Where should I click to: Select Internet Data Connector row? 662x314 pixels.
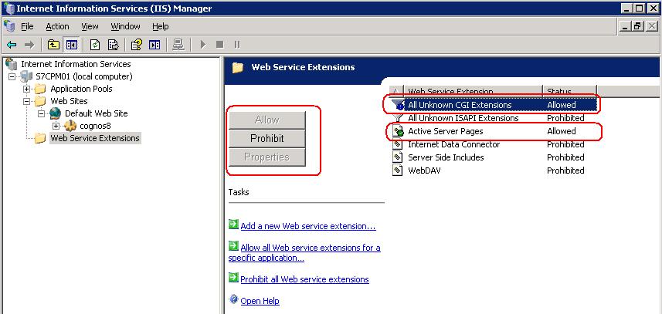(x=493, y=144)
